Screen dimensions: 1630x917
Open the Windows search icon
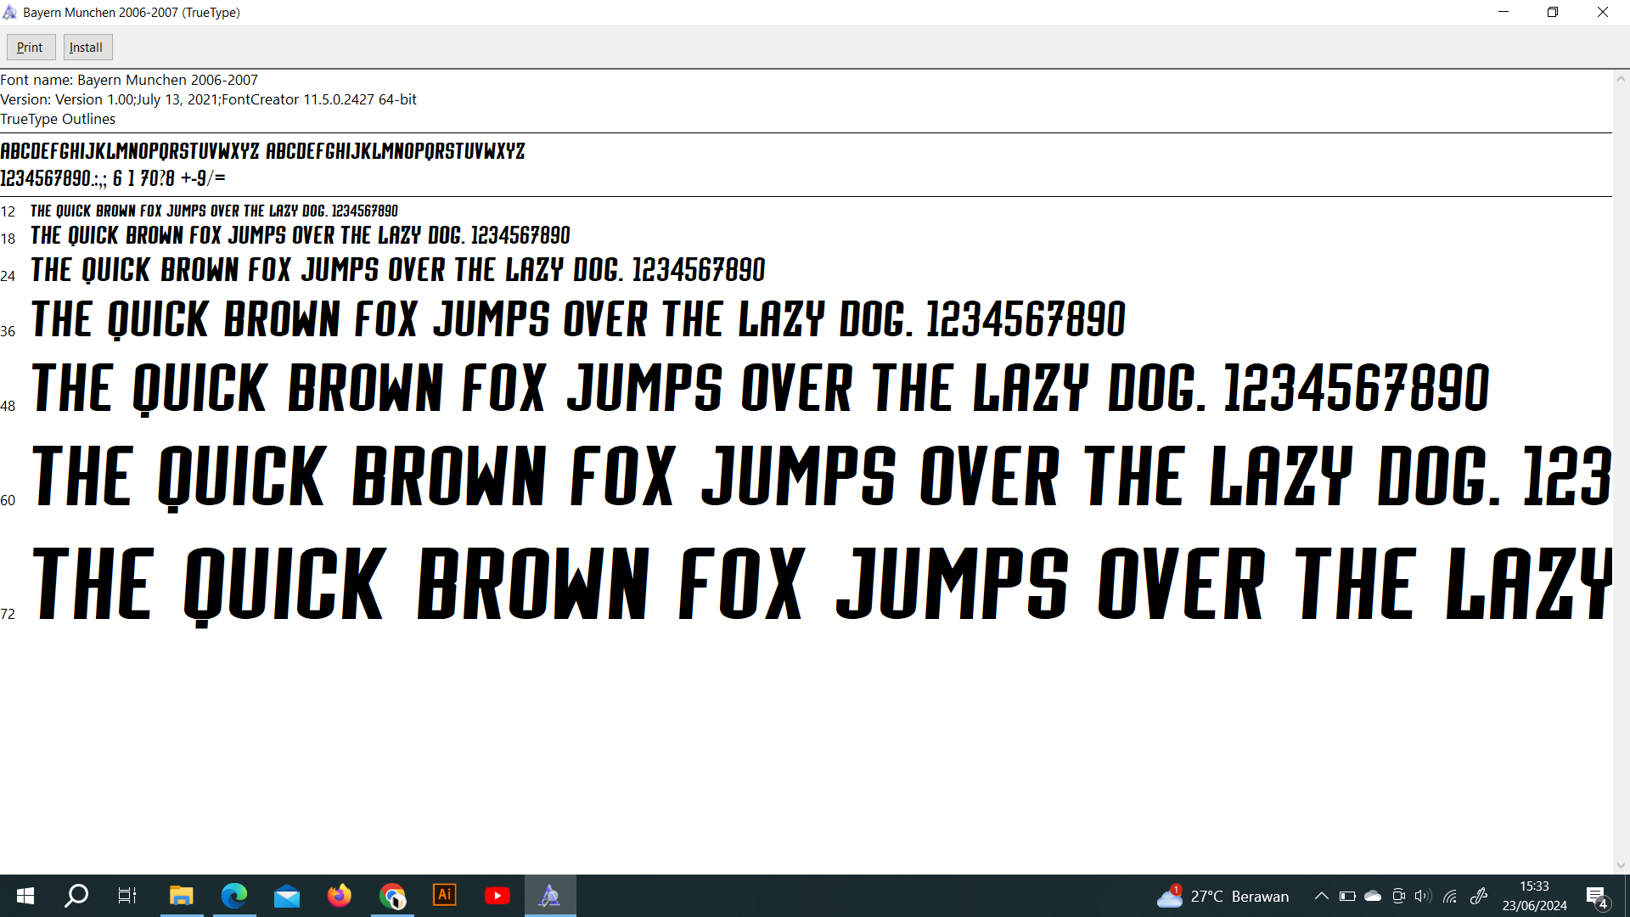[x=76, y=896]
